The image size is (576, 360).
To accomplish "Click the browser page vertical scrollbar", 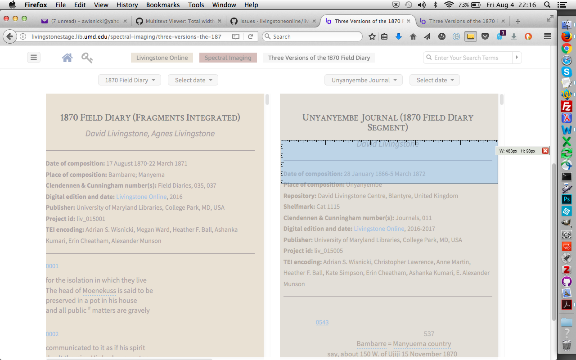I will click(x=554, y=242).
